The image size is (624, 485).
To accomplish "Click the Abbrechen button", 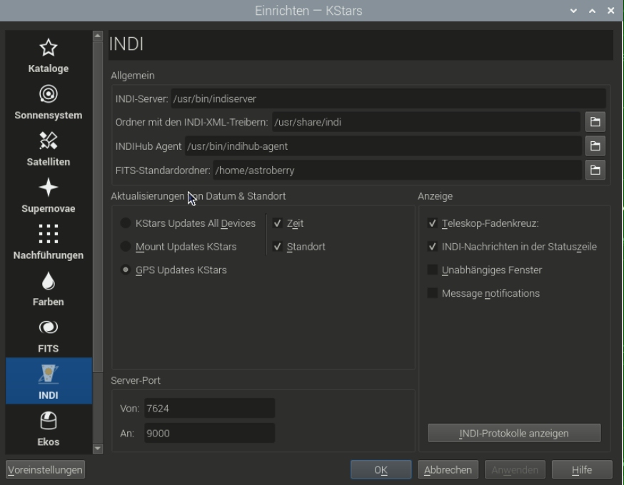I will [448, 470].
